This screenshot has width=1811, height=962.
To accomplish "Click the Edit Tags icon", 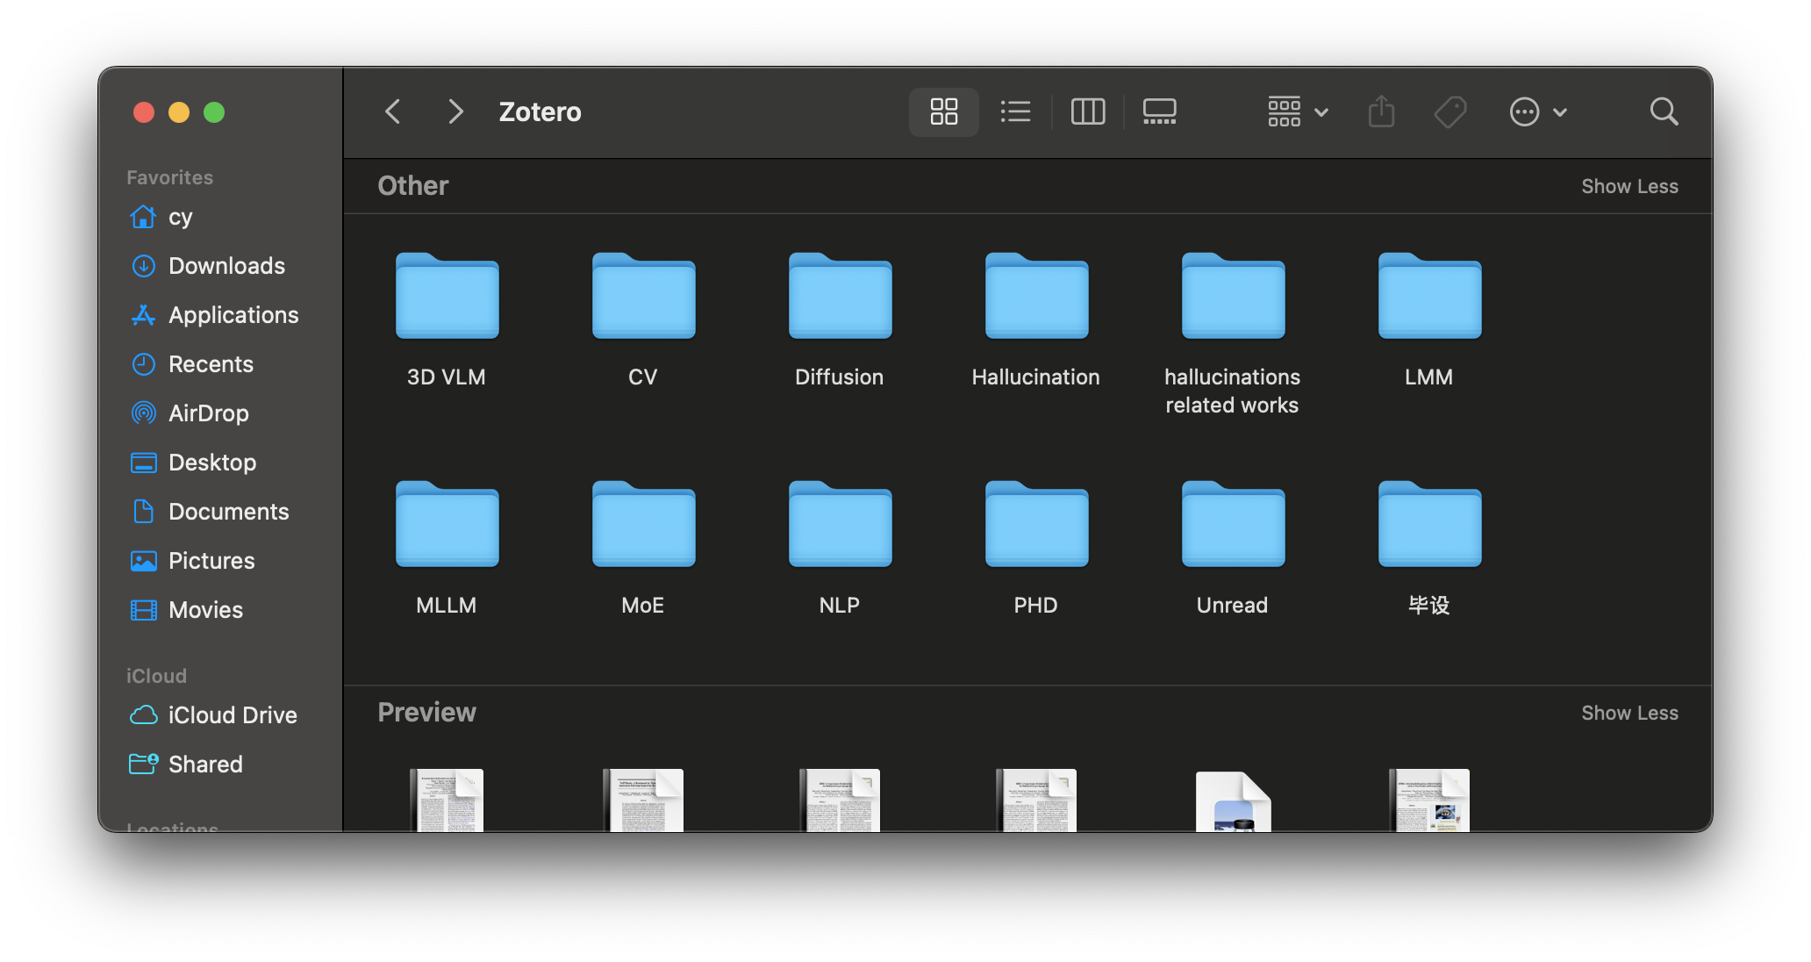I will pyautogui.click(x=1450, y=111).
